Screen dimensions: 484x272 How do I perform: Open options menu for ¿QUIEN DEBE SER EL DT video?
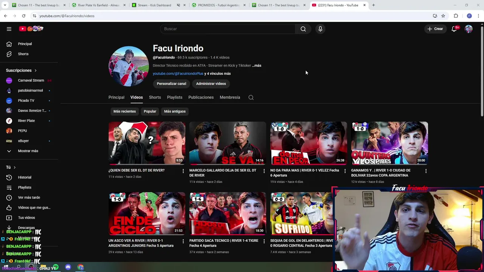pyautogui.click(x=183, y=171)
